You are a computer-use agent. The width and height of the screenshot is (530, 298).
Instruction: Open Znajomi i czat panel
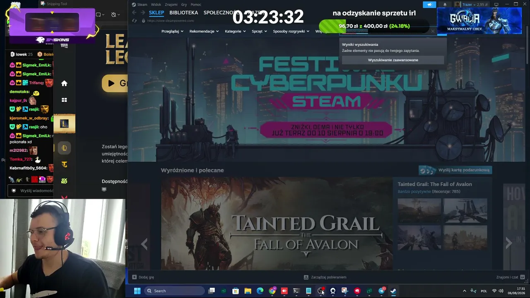(511, 277)
